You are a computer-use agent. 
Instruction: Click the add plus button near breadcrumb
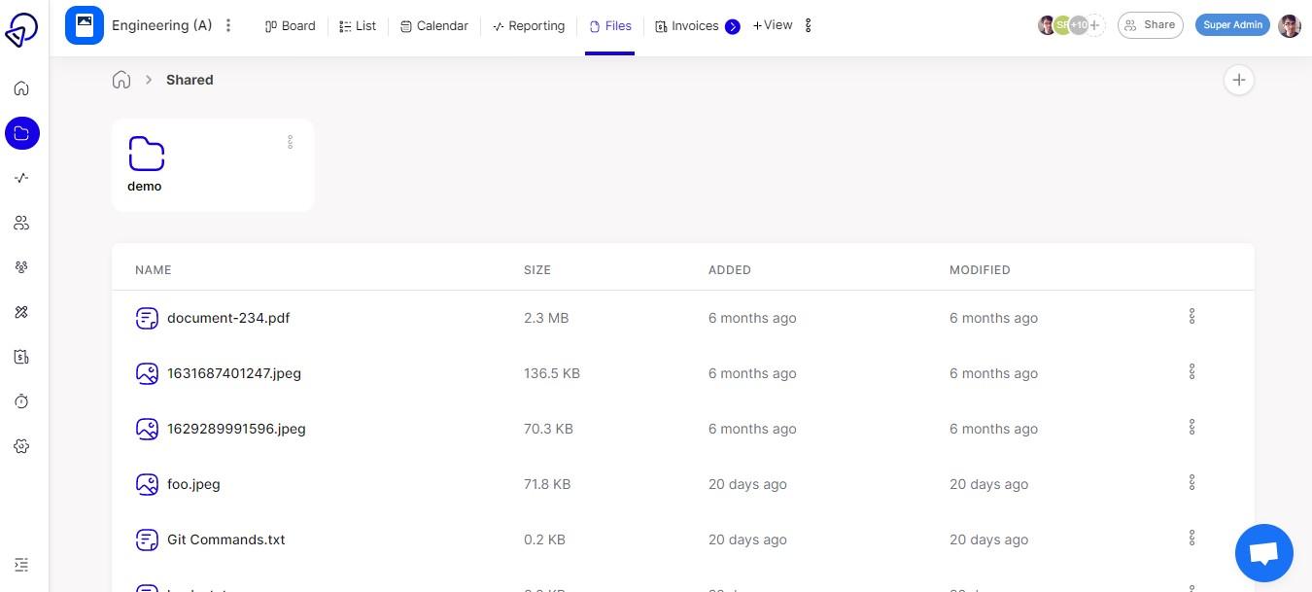point(1238,80)
